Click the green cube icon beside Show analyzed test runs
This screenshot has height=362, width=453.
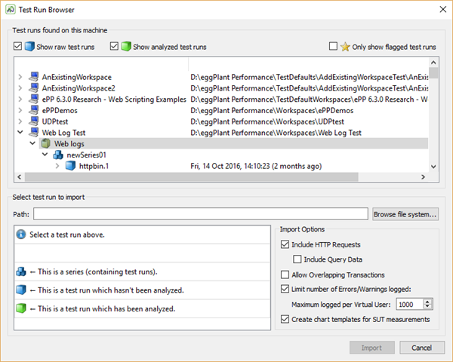126,47
